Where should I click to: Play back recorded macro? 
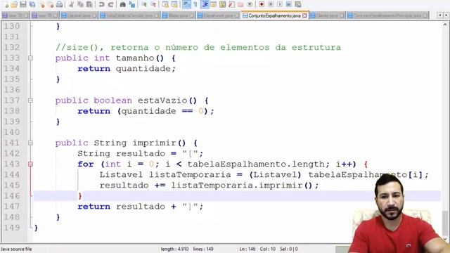(280, 4)
